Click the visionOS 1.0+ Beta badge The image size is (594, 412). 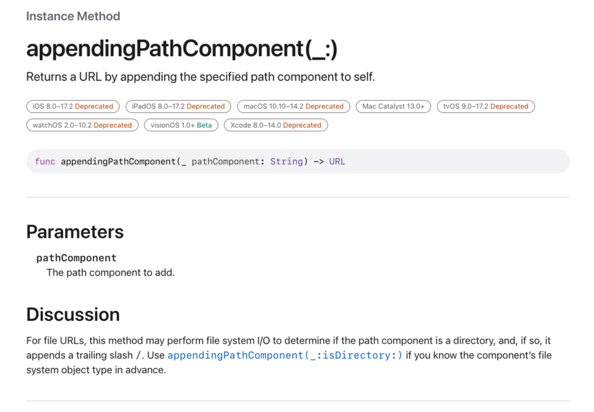point(181,125)
